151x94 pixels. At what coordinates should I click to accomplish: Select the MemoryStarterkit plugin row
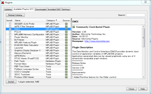pos(38,53)
